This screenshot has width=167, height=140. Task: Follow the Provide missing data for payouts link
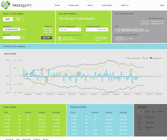pos(101,39)
